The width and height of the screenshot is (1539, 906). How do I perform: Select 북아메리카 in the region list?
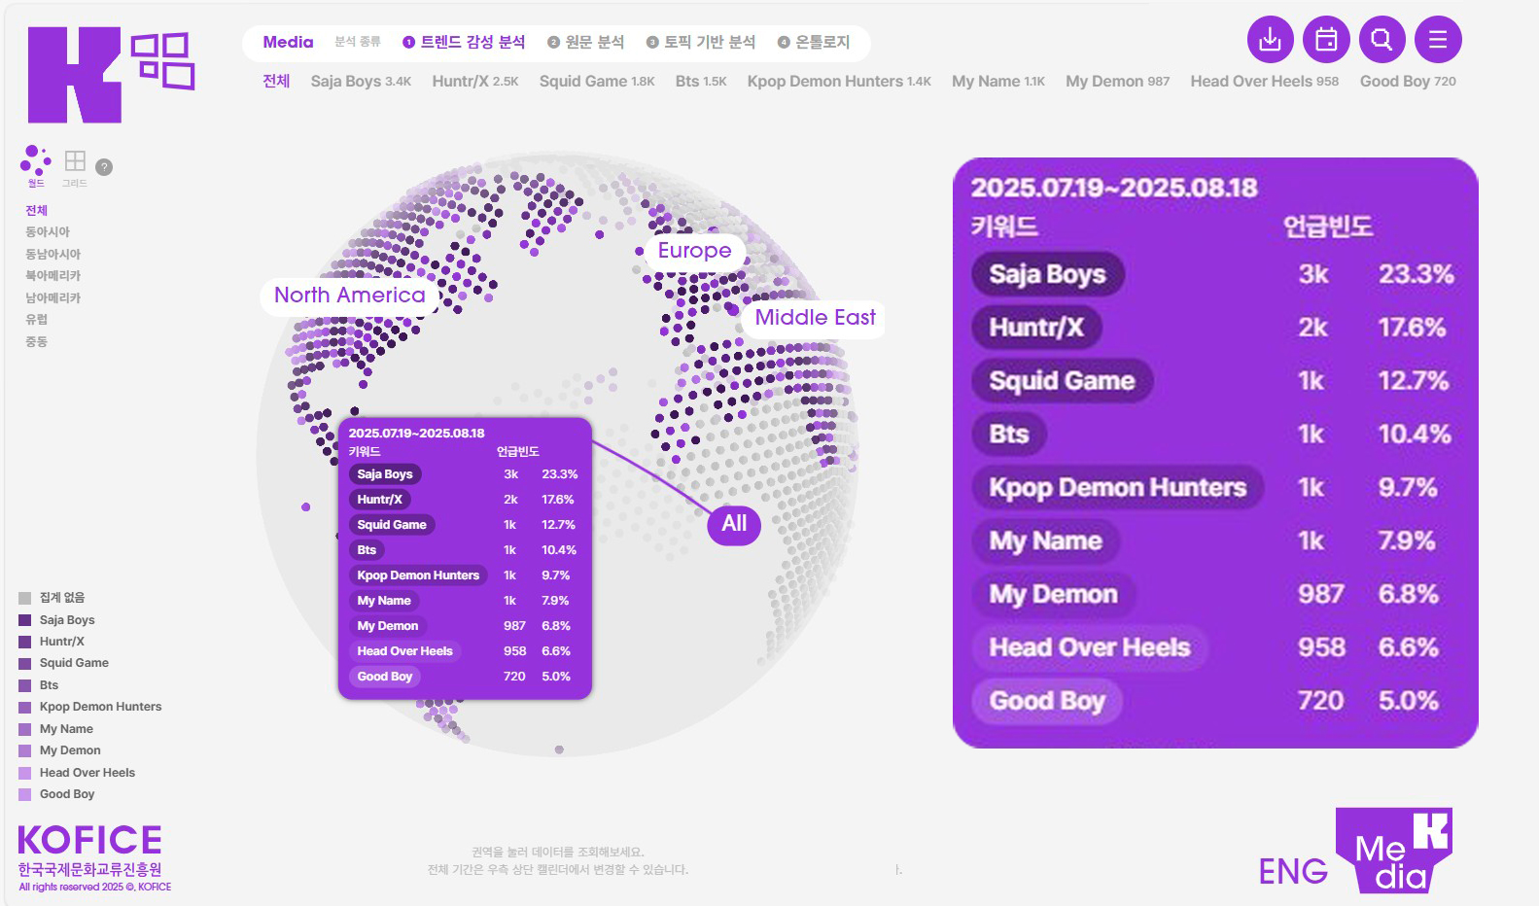[52, 276]
